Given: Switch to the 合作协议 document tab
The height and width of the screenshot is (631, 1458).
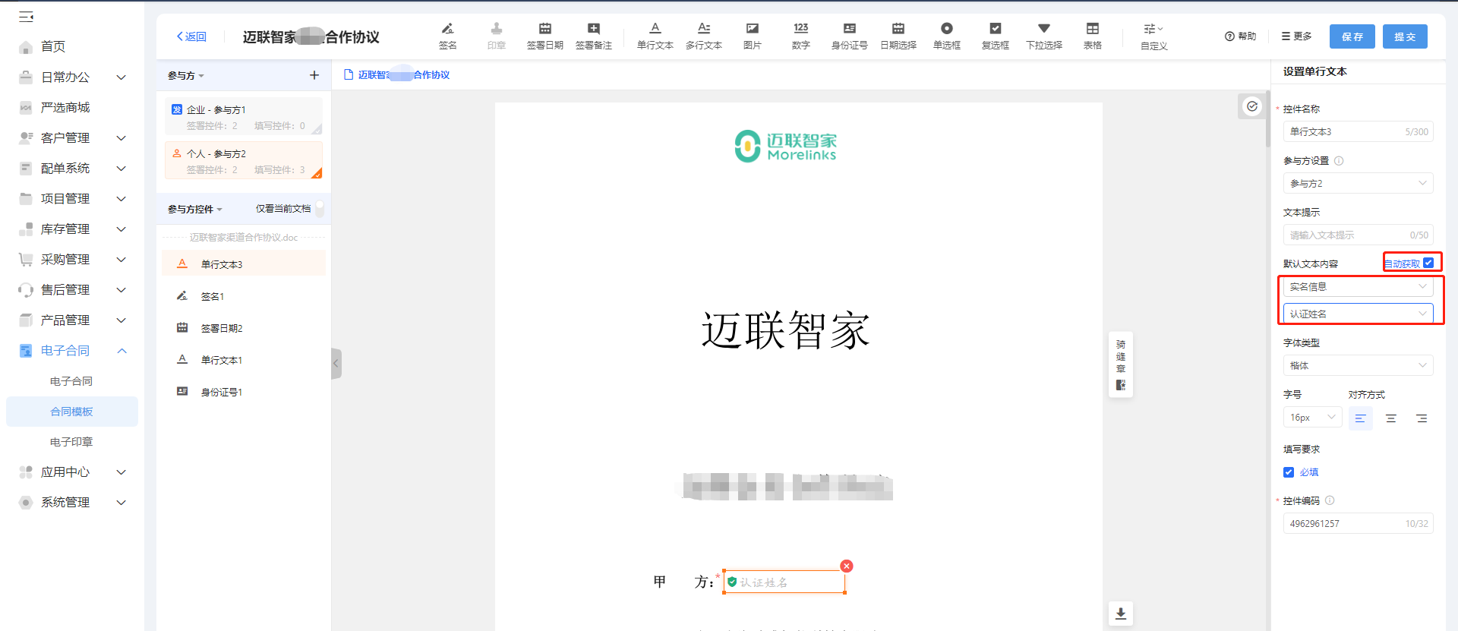Looking at the screenshot, I should 396,74.
